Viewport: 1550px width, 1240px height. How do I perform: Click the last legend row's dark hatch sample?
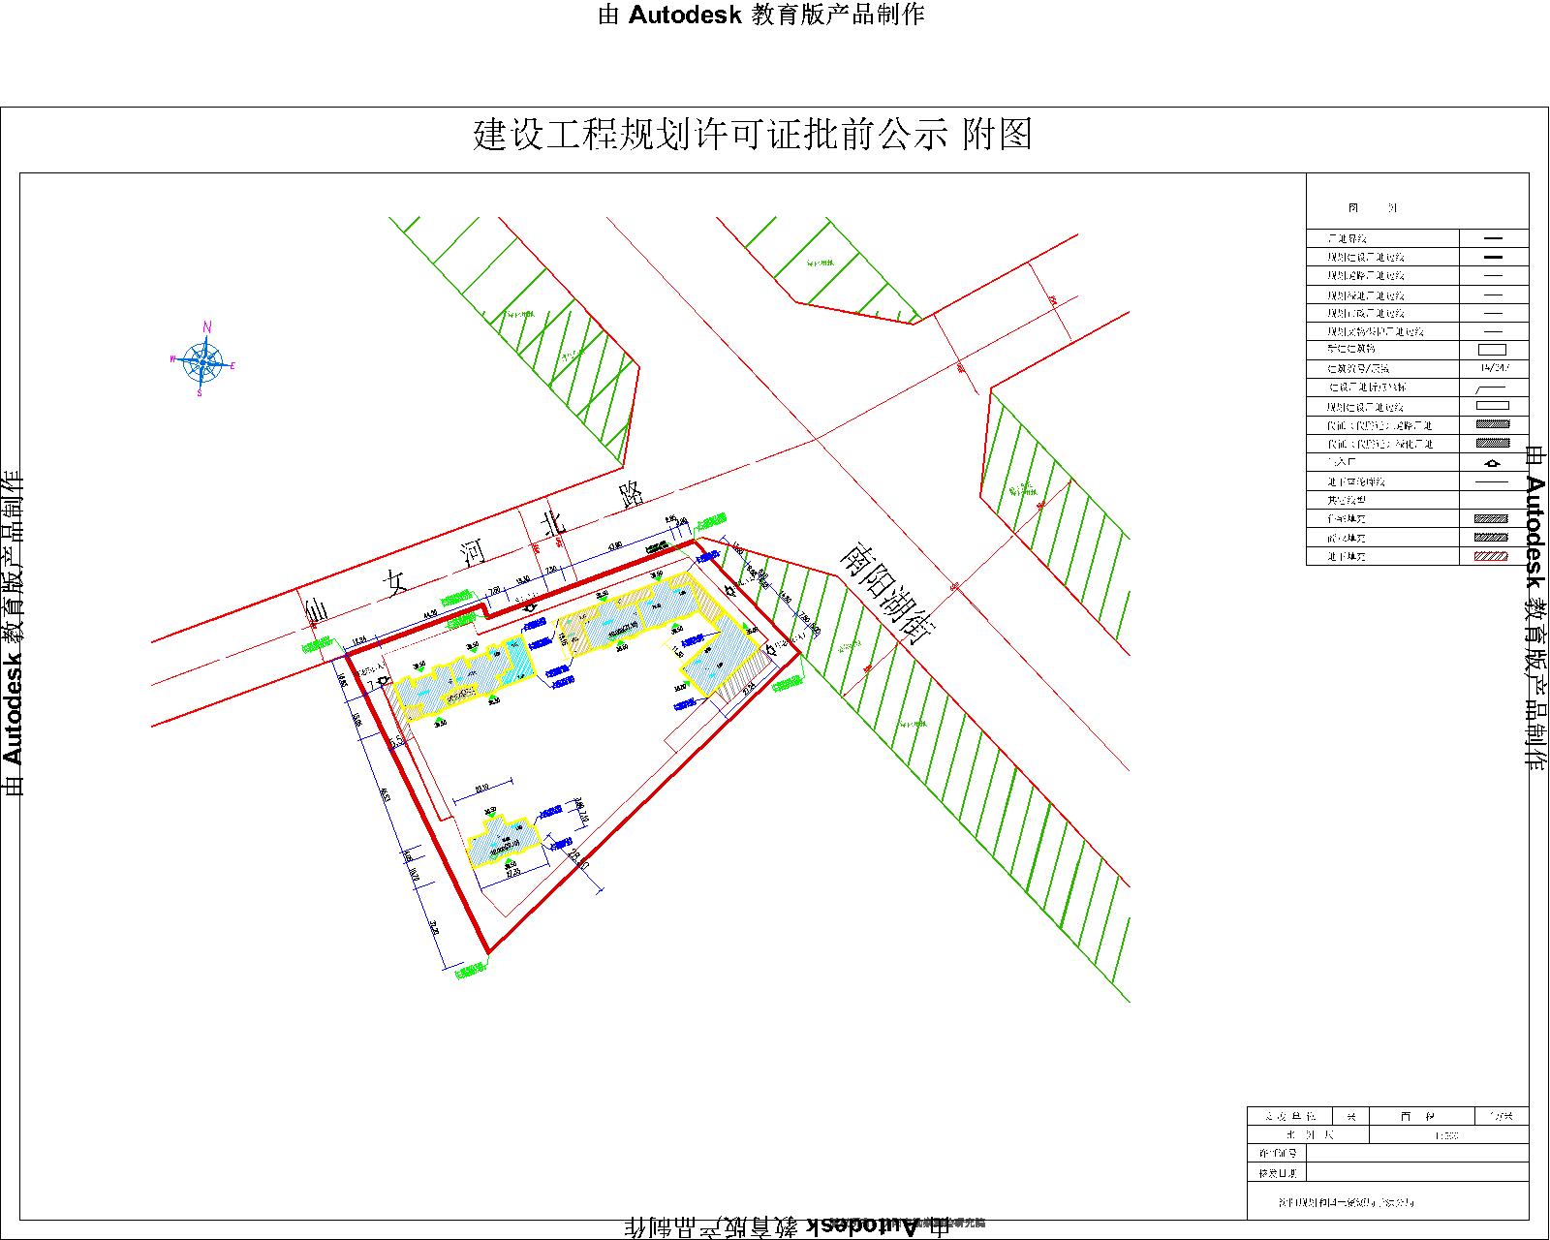[x=1490, y=535]
